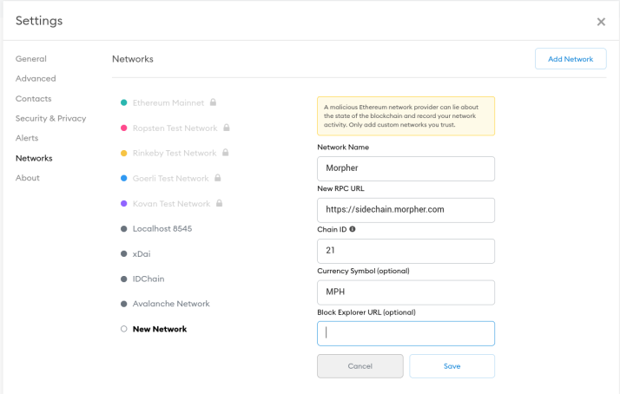Cancel the new network form
620x394 pixels.
coord(360,366)
